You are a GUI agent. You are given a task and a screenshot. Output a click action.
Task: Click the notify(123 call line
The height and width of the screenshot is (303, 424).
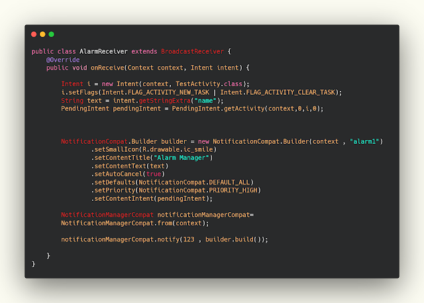(164, 240)
